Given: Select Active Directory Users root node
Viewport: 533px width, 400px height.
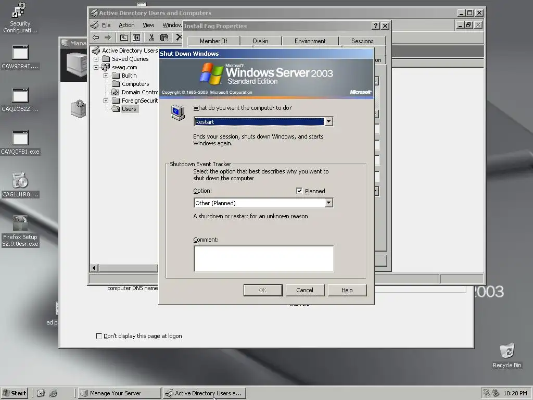Looking at the screenshot, I should pos(125,51).
